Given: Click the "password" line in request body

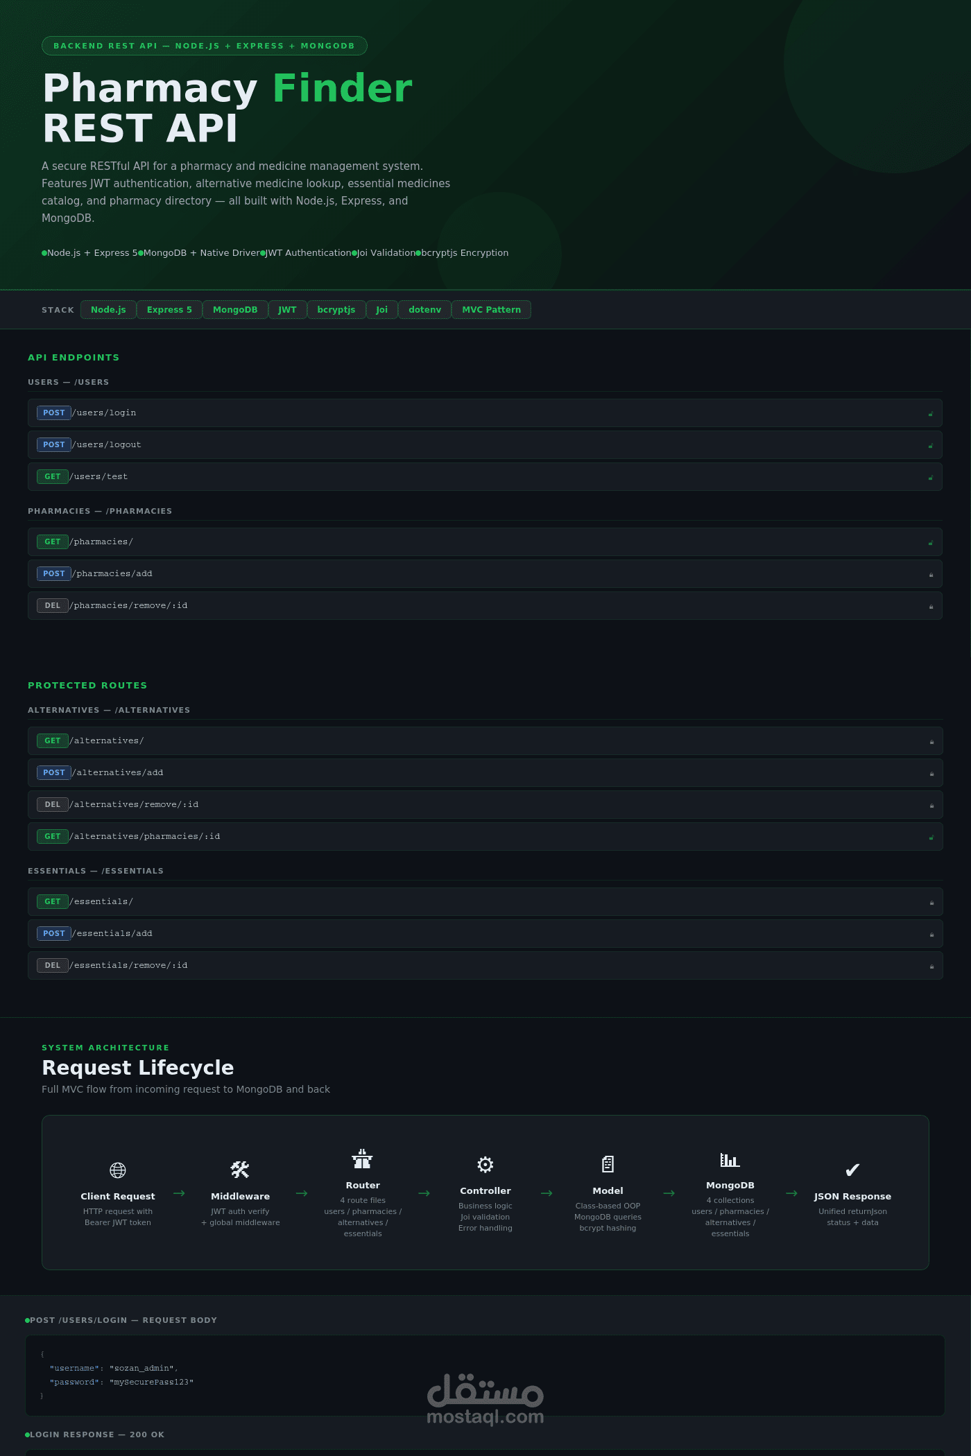Looking at the screenshot, I should click(x=121, y=1382).
